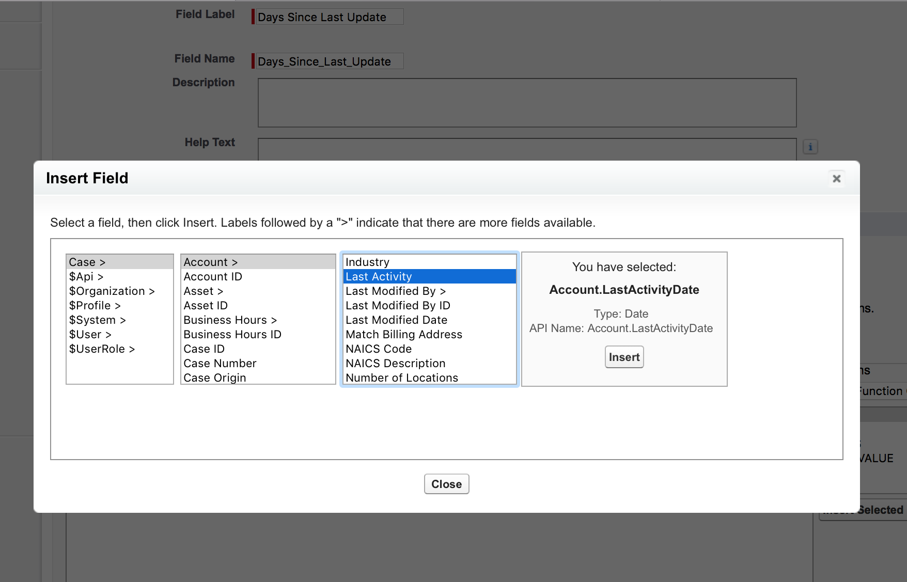Choose Case Number field
This screenshot has height=582, width=907.
coord(220,364)
